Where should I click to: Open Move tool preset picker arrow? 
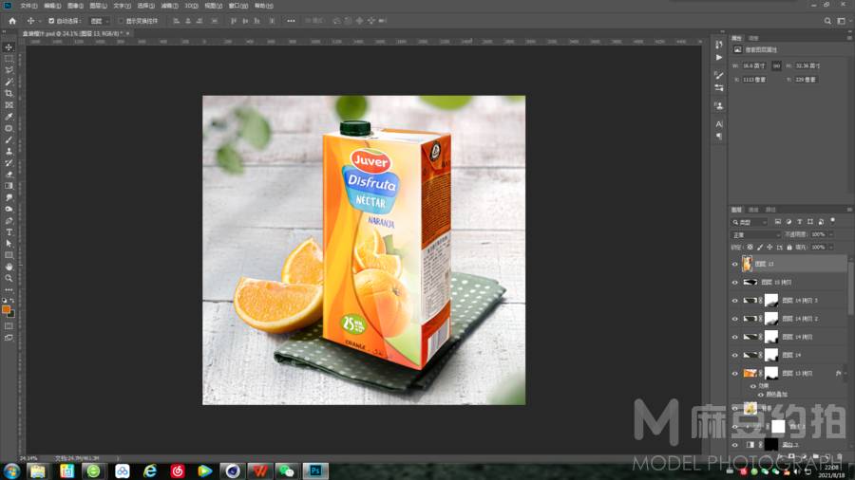coord(40,21)
